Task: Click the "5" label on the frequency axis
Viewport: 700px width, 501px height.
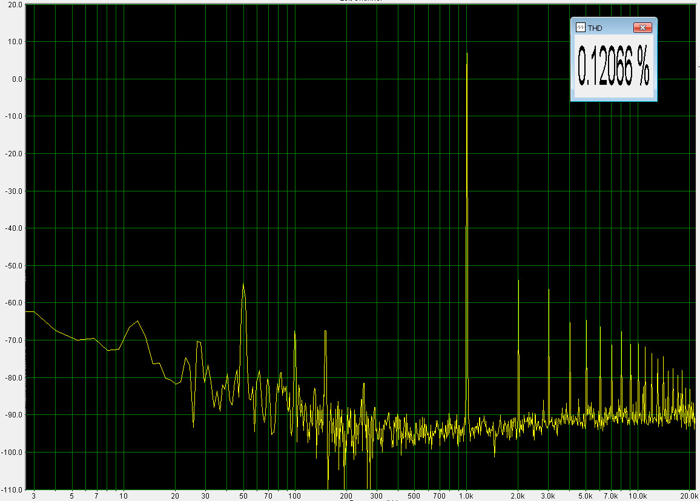Action: pyautogui.click(x=71, y=496)
